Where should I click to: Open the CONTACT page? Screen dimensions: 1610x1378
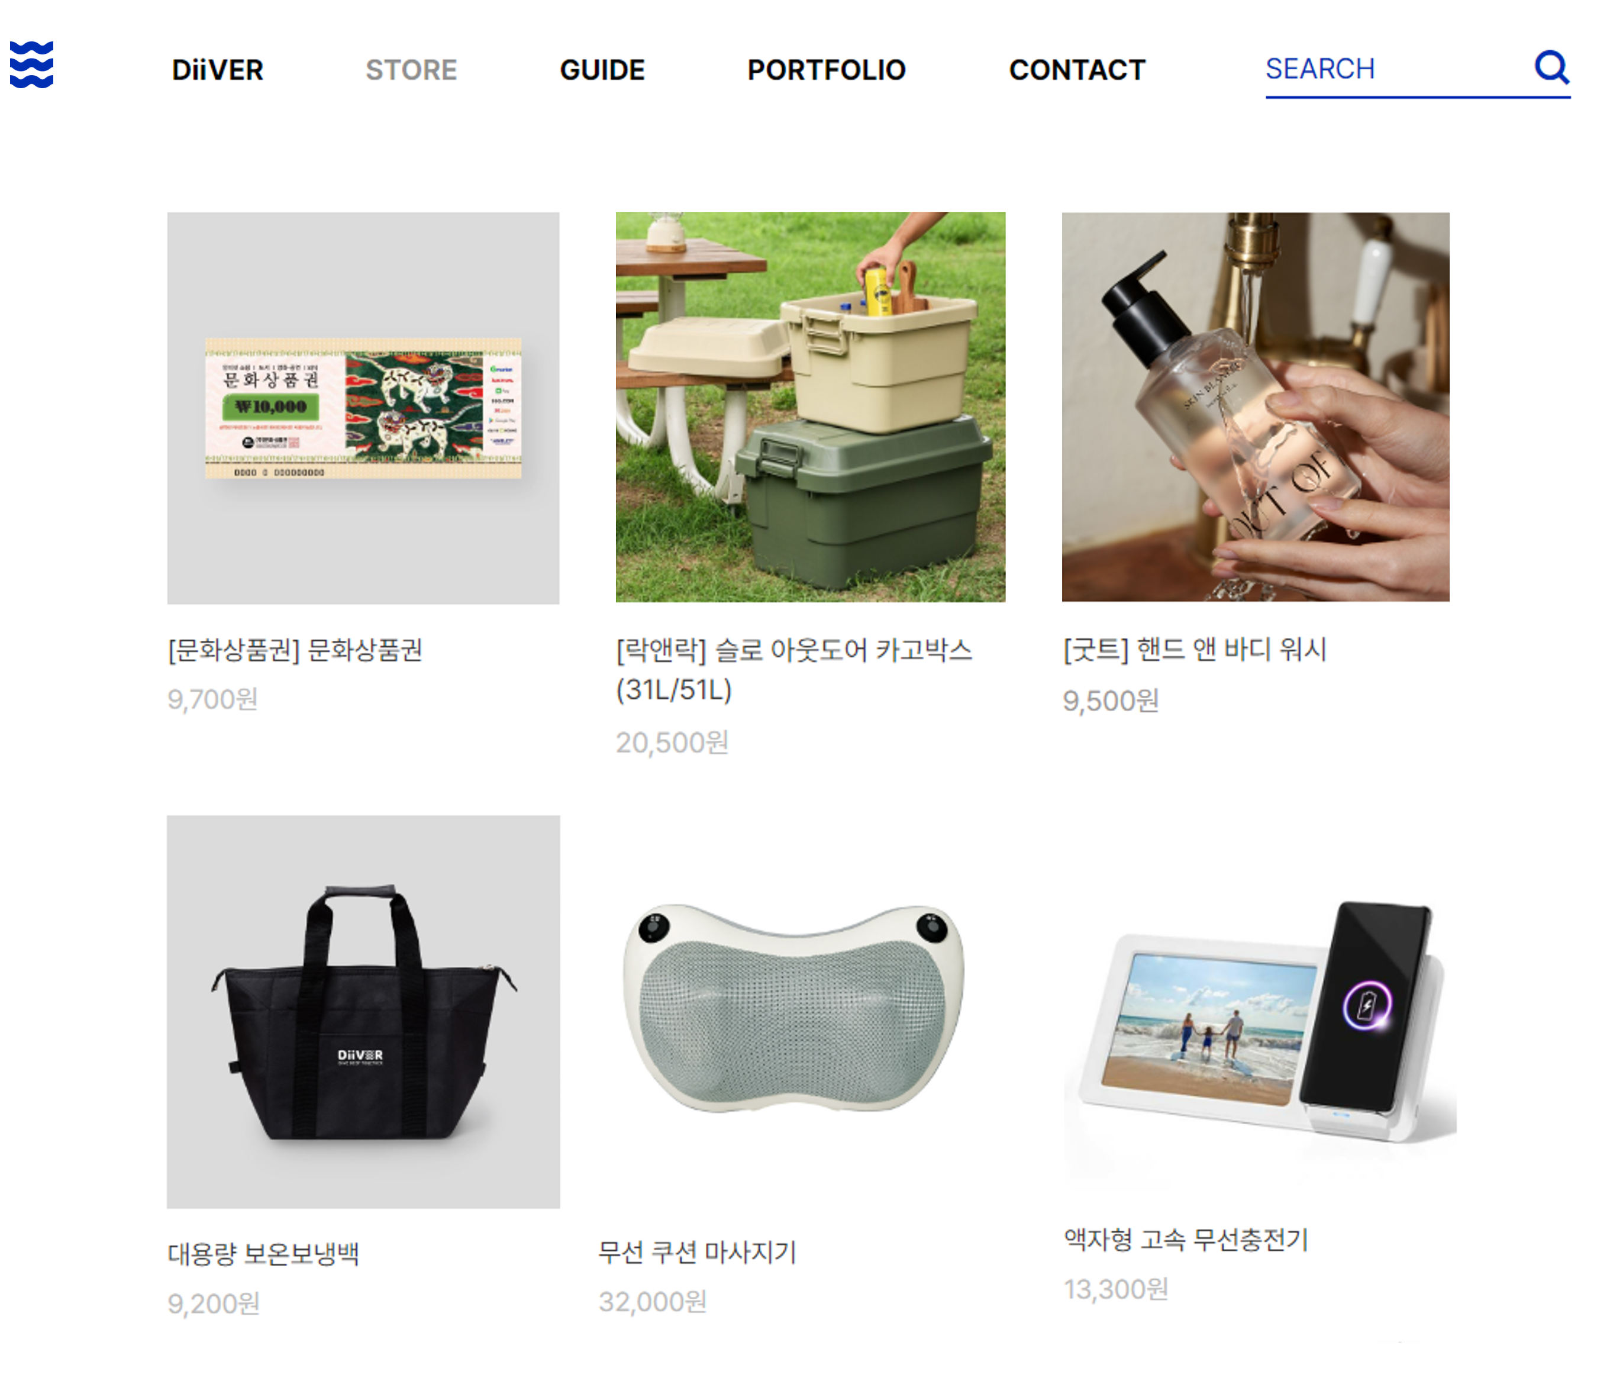coord(1077,70)
